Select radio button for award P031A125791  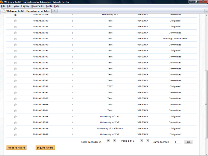[15, 51]
